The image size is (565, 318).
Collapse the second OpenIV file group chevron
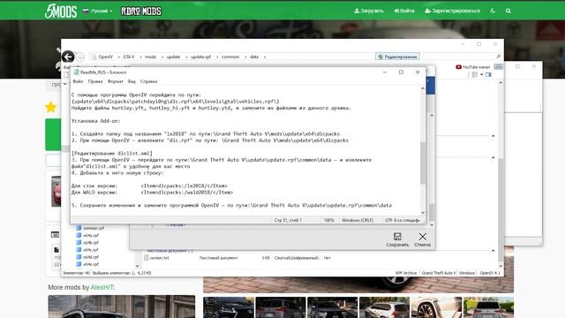coord(493,157)
